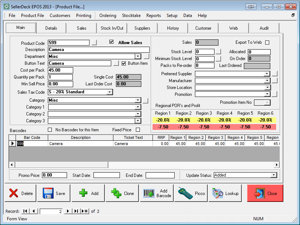This screenshot has height=225, width=300.
Task: Expand the Update Status dropdown
Action: pyautogui.click(x=274, y=175)
